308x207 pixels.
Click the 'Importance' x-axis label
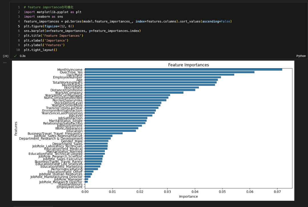(188, 196)
